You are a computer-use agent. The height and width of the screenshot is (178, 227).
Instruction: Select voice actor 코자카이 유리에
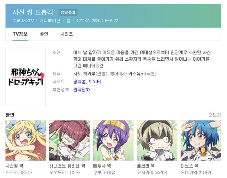point(152,173)
